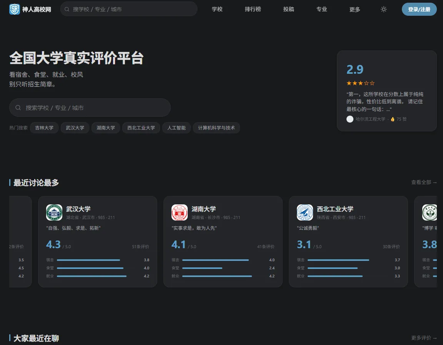Open the 武汉大学 card title

click(x=78, y=209)
